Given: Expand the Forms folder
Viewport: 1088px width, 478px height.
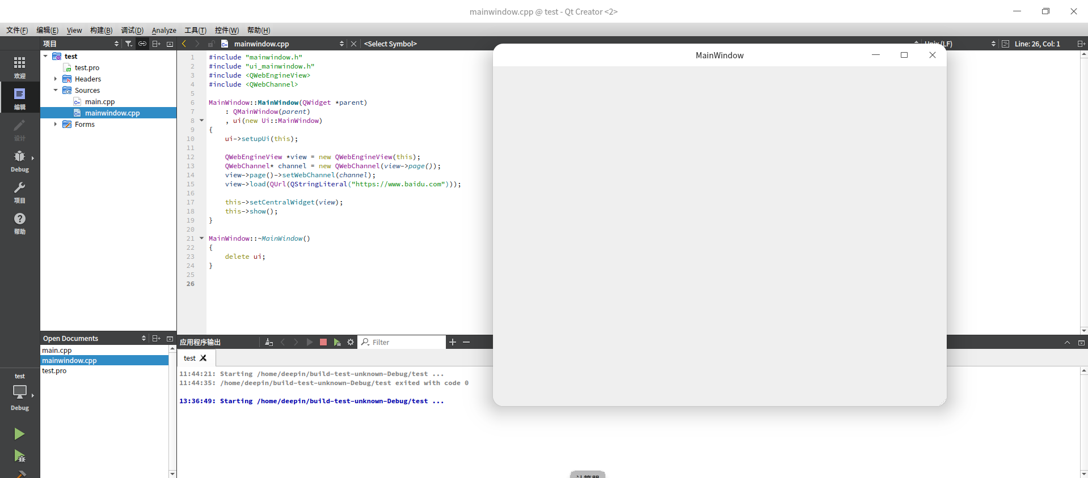Looking at the screenshot, I should [x=55, y=125].
